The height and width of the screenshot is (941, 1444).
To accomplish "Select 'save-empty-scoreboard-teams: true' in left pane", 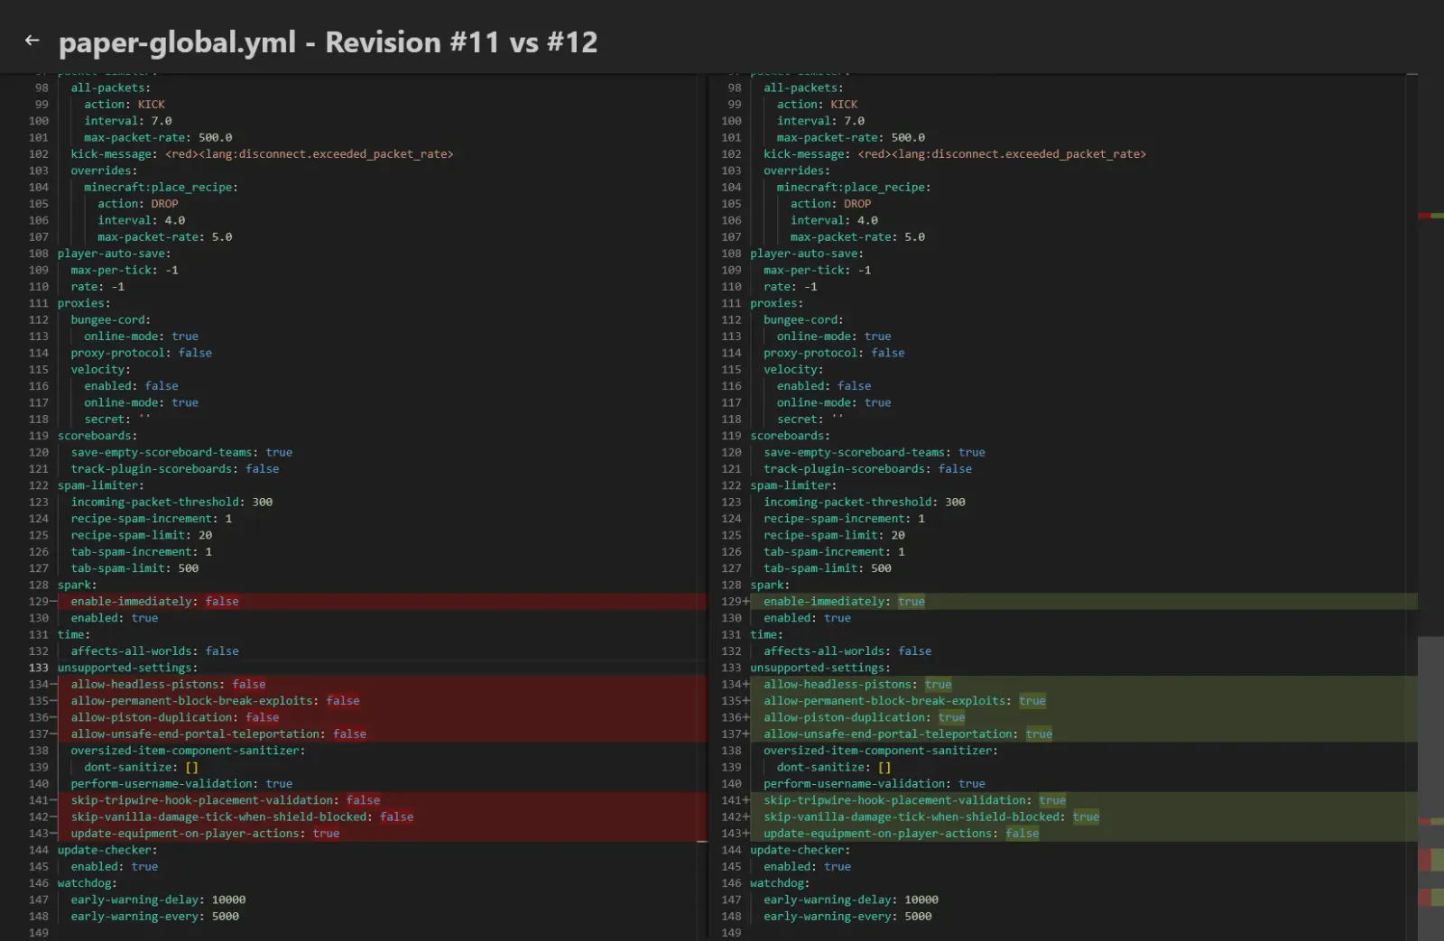I will click(181, 453).
